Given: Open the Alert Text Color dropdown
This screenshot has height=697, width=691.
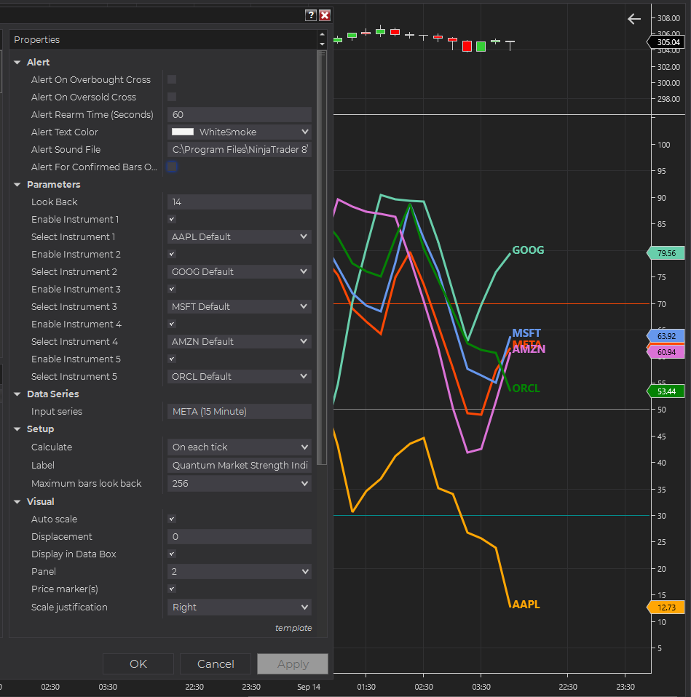Looking at the screenshot, I should pos(240,132).
